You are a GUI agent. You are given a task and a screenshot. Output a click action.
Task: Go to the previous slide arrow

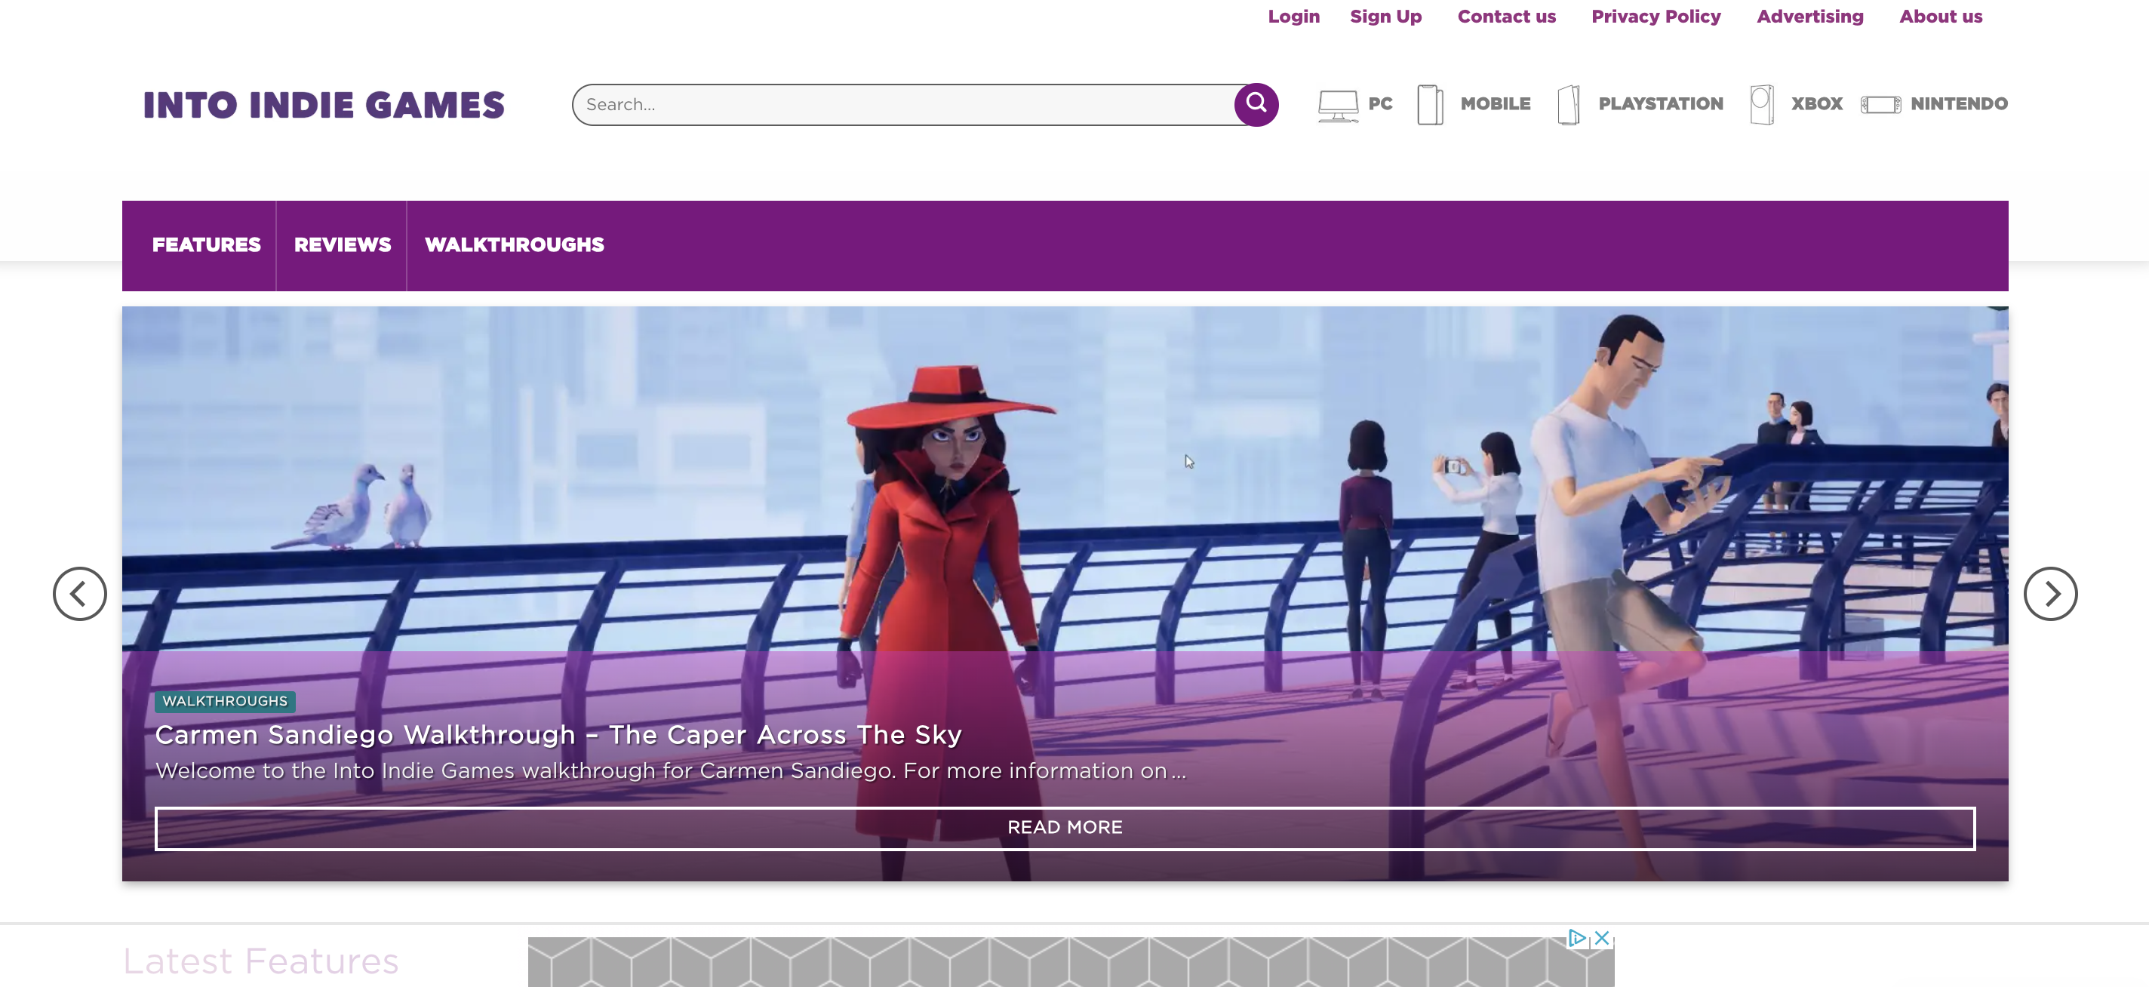pos(79,593)
